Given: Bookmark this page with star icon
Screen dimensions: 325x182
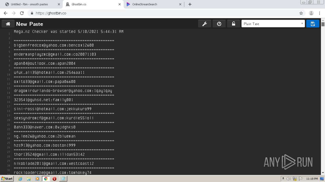Looking at the screenshot, I should (x=301, y=13).
